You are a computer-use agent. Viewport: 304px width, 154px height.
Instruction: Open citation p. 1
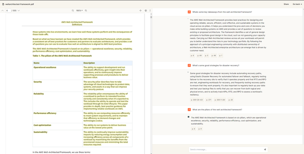[x=221, y=55]
